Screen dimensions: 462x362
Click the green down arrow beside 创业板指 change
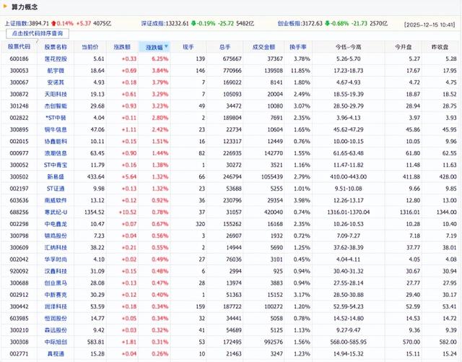point(327,23)
